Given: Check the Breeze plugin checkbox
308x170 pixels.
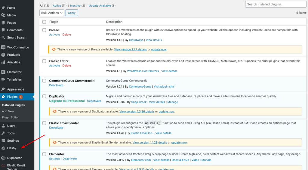Looking at the screenshot, I should pos(44,30).
